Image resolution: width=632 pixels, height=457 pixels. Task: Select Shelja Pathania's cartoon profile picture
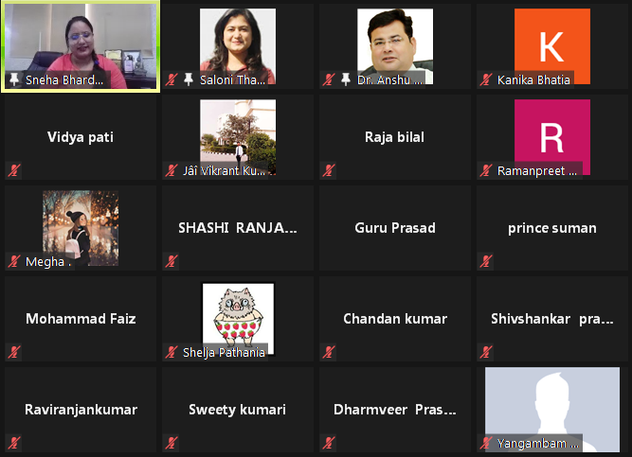(238, 319)
